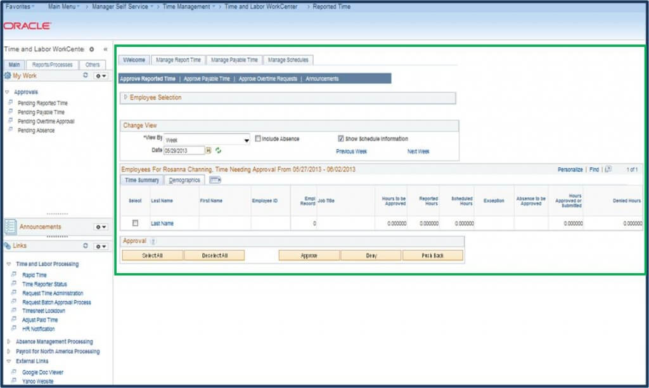Collapse the Approvals tree group
649x388 pixels.
click(x=7, y=92)
